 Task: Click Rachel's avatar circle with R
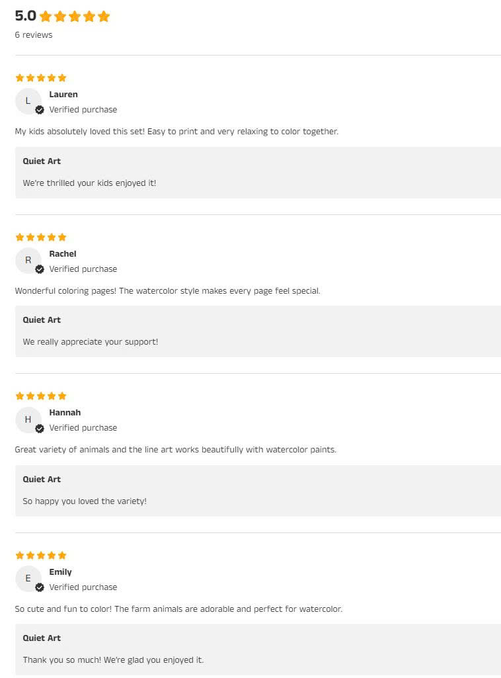click(x=27, y=260)
